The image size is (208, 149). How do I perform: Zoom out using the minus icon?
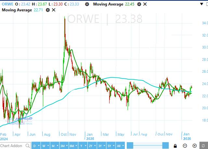coord(185,145)
